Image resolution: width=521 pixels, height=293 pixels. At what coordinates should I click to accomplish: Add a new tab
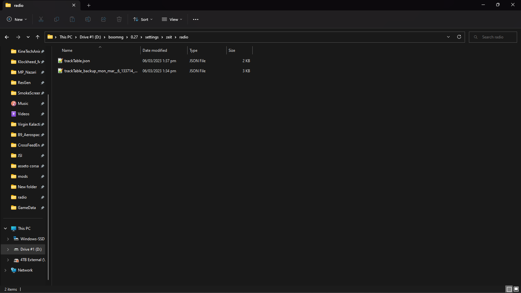tap(89, 5)
